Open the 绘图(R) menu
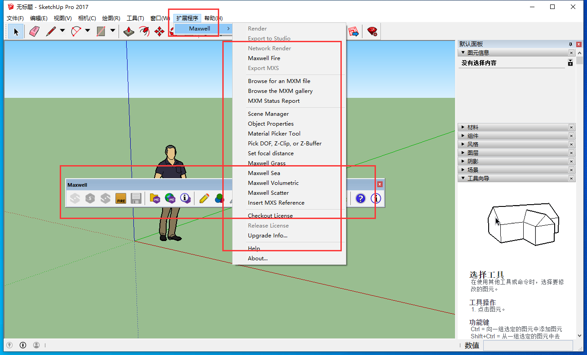This screenshot has width=587, height=355. [111, 18]
